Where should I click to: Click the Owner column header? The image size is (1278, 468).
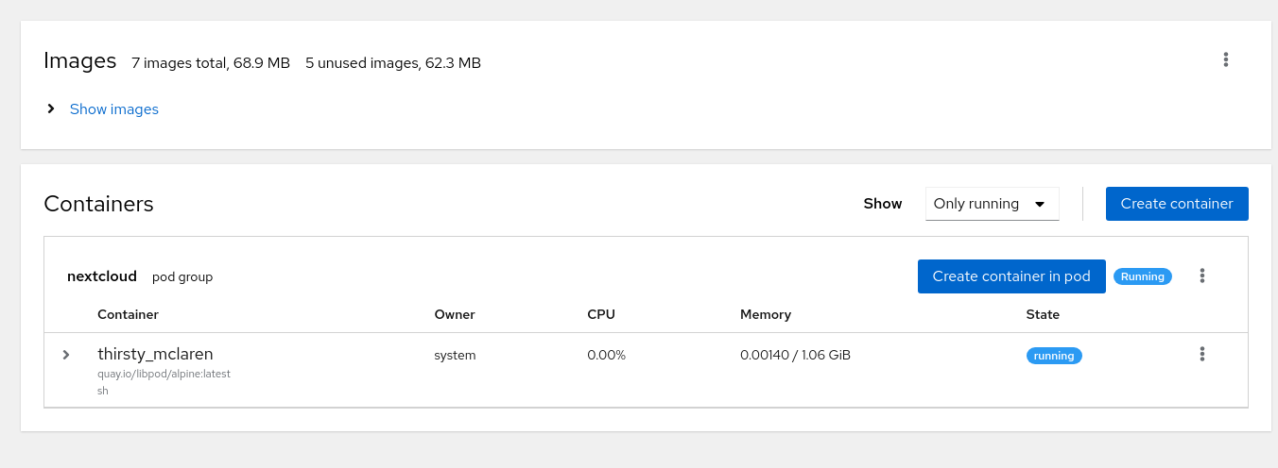(x=455, y=314)
